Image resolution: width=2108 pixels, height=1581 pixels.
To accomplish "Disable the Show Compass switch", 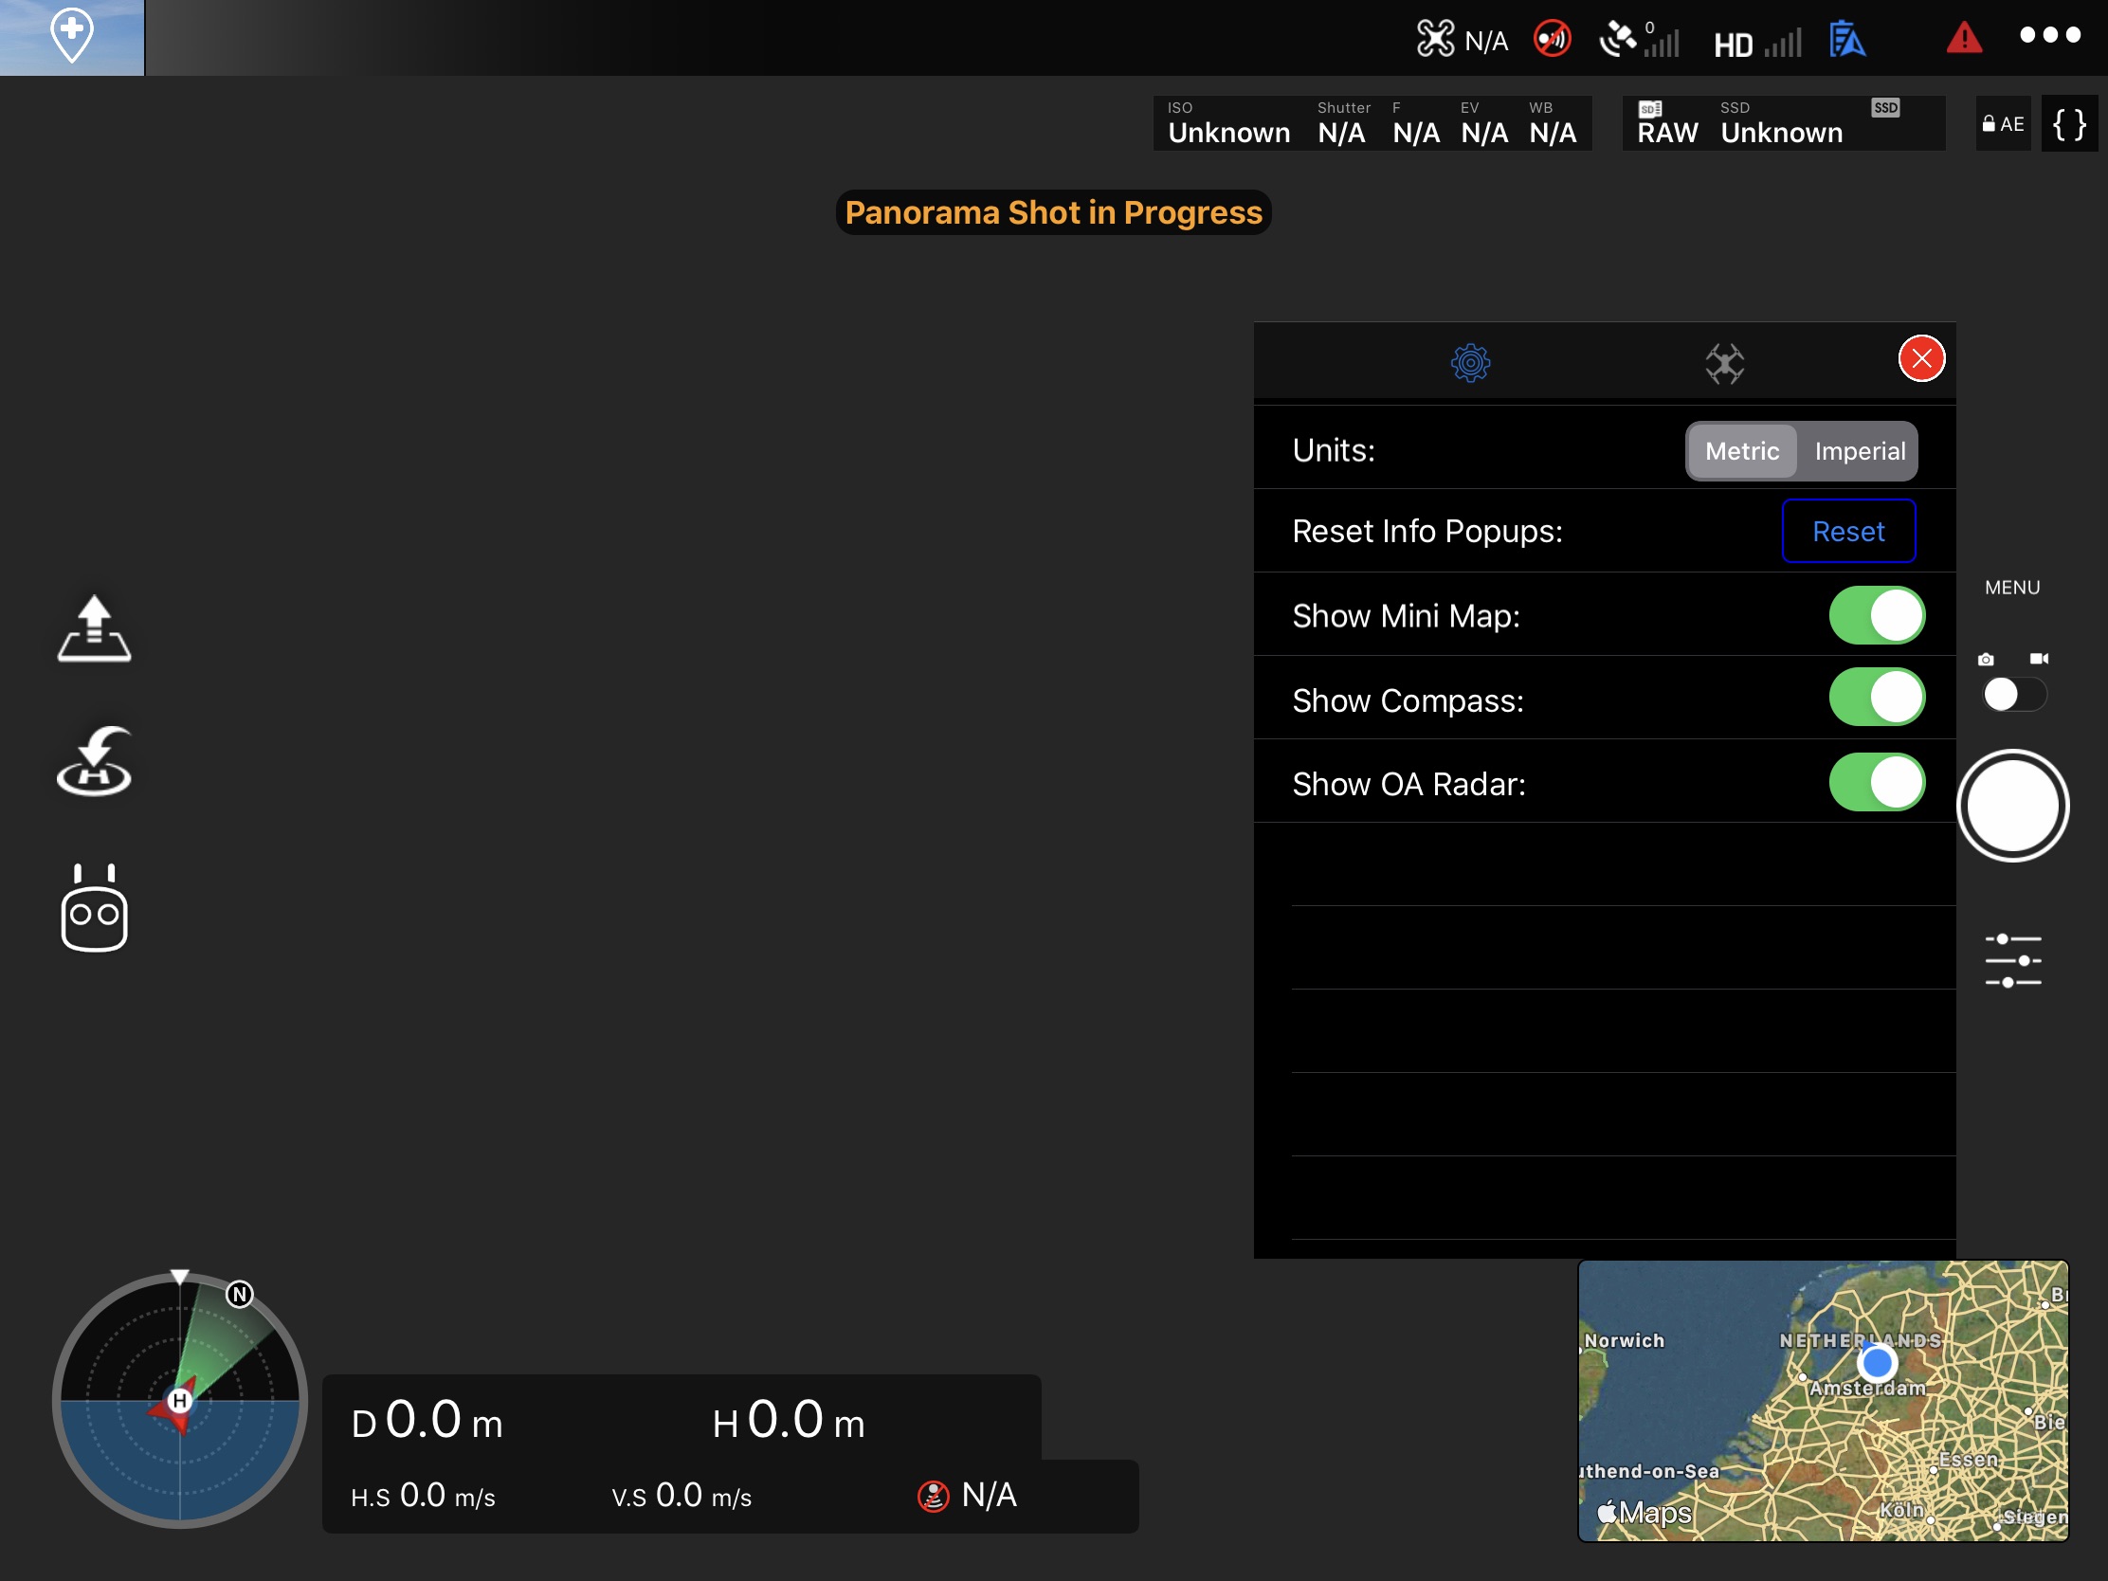I will (x=1876, y=699).
